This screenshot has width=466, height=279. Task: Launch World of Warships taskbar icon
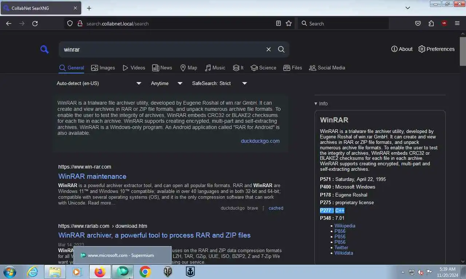click(190, 272)
